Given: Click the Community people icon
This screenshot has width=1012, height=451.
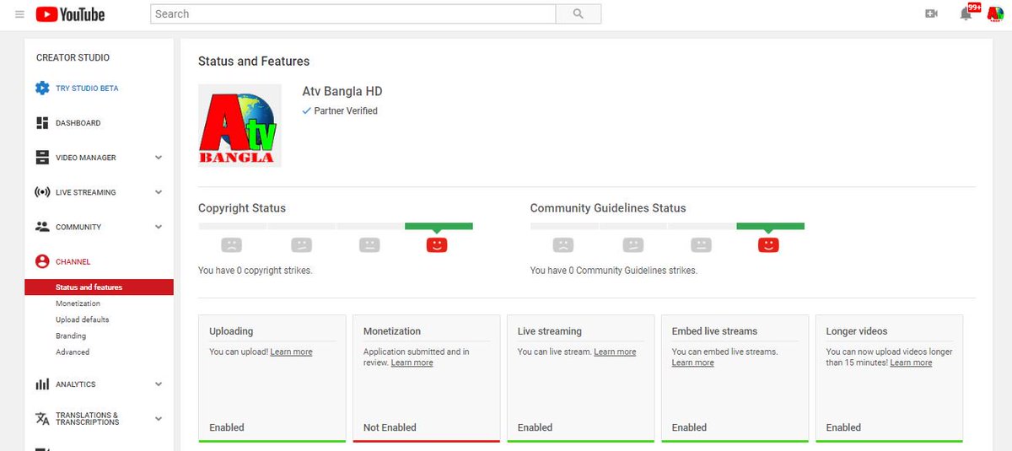Looking at the screenshot, I should [x=42, y=227].
